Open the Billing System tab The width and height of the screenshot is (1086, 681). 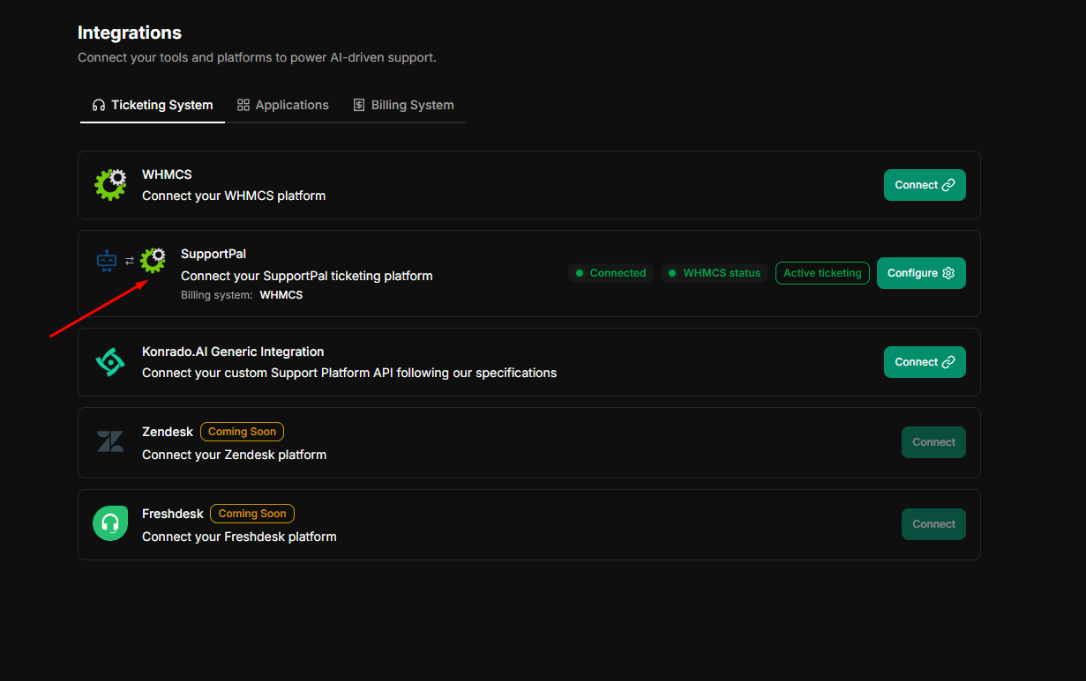point(403,105)
